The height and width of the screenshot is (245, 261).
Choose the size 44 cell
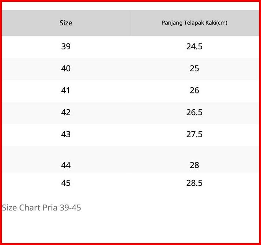click(66, 165)
